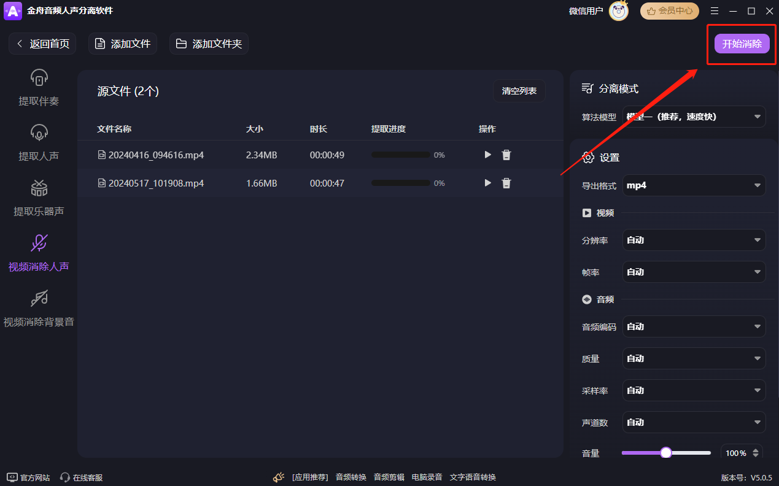
Task: Select the 视频消除人声 mode
Action: click(39, 253)
